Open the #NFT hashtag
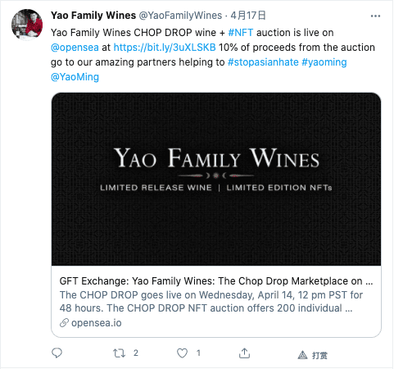Screen dimensions: 394x369 (241, 33)
